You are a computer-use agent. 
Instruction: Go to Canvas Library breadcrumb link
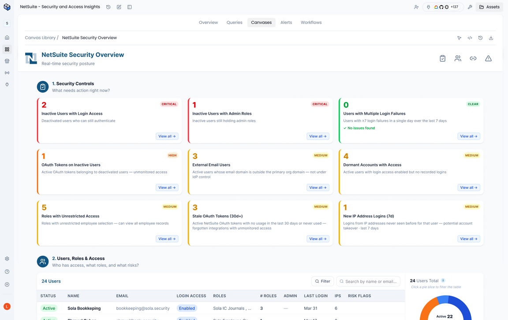(40, 38)
